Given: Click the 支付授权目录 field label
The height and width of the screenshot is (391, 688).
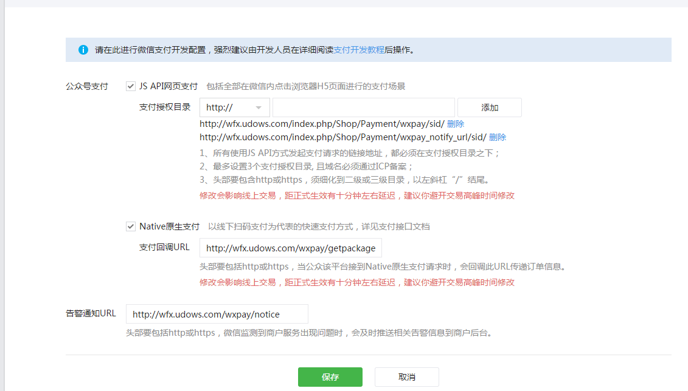Looking at the screenshot, I should click(x=165, y=107).
